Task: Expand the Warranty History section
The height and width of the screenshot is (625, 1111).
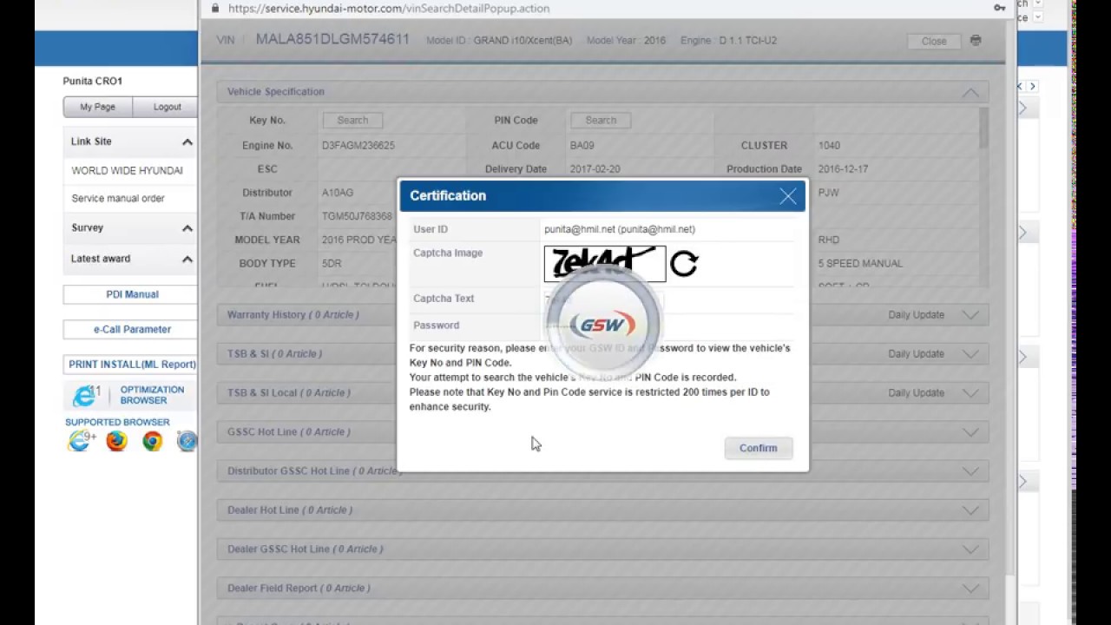Action: 970,315
